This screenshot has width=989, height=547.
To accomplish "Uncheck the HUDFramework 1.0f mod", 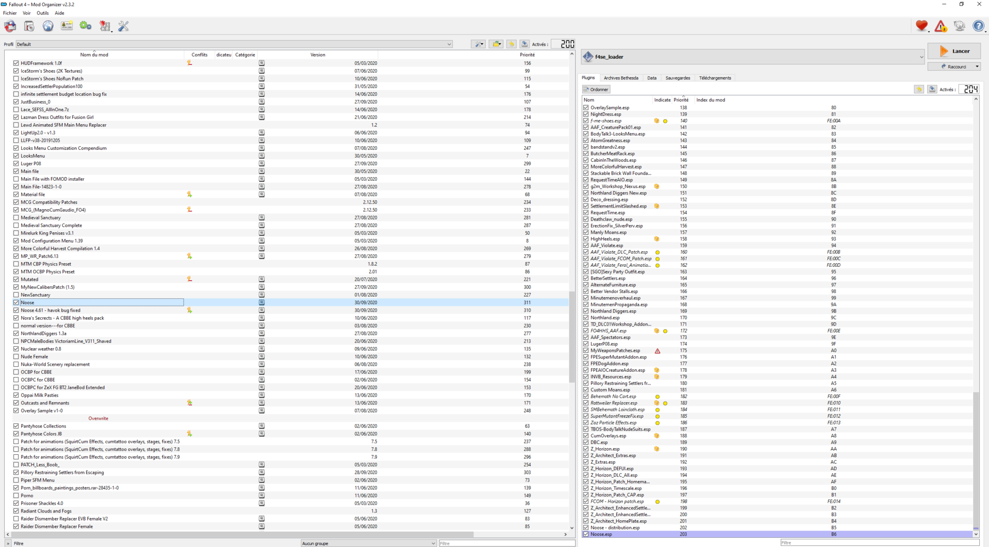I will tap(16, 63).
